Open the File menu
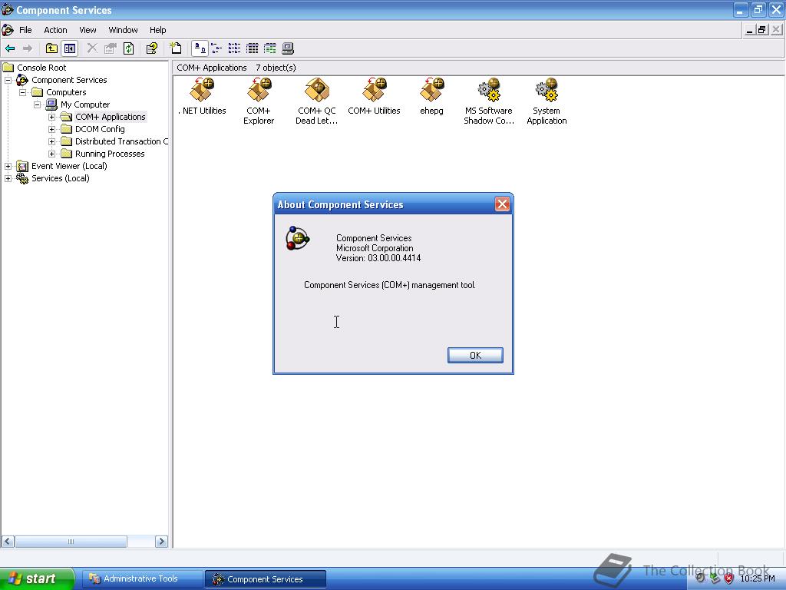The width and height of the screenshot is (786, 590). (x=25, y=30)
